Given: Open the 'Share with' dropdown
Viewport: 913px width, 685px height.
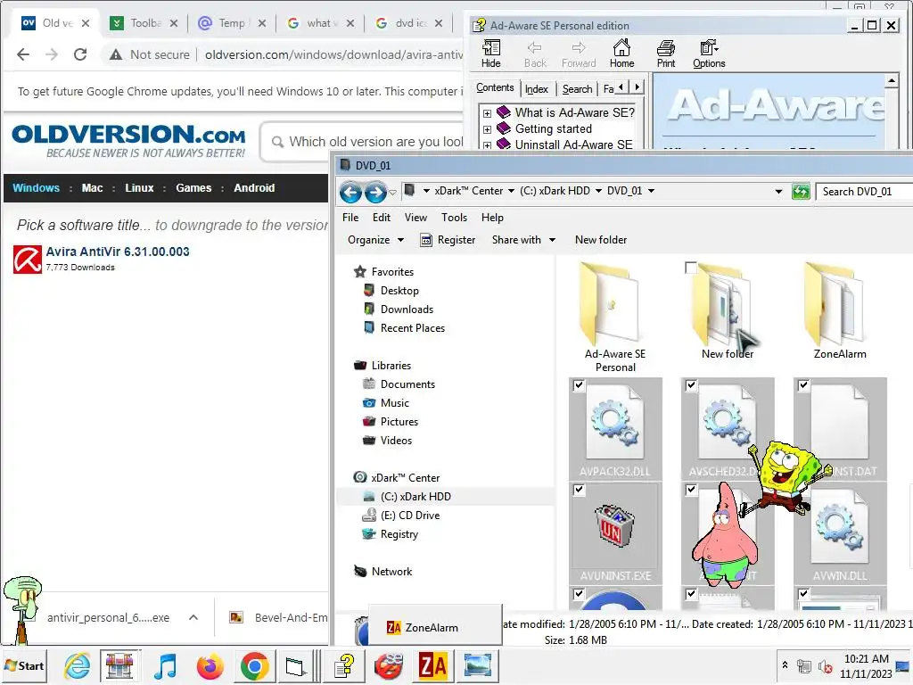Looking at the screenshot, I should (523, 240).
